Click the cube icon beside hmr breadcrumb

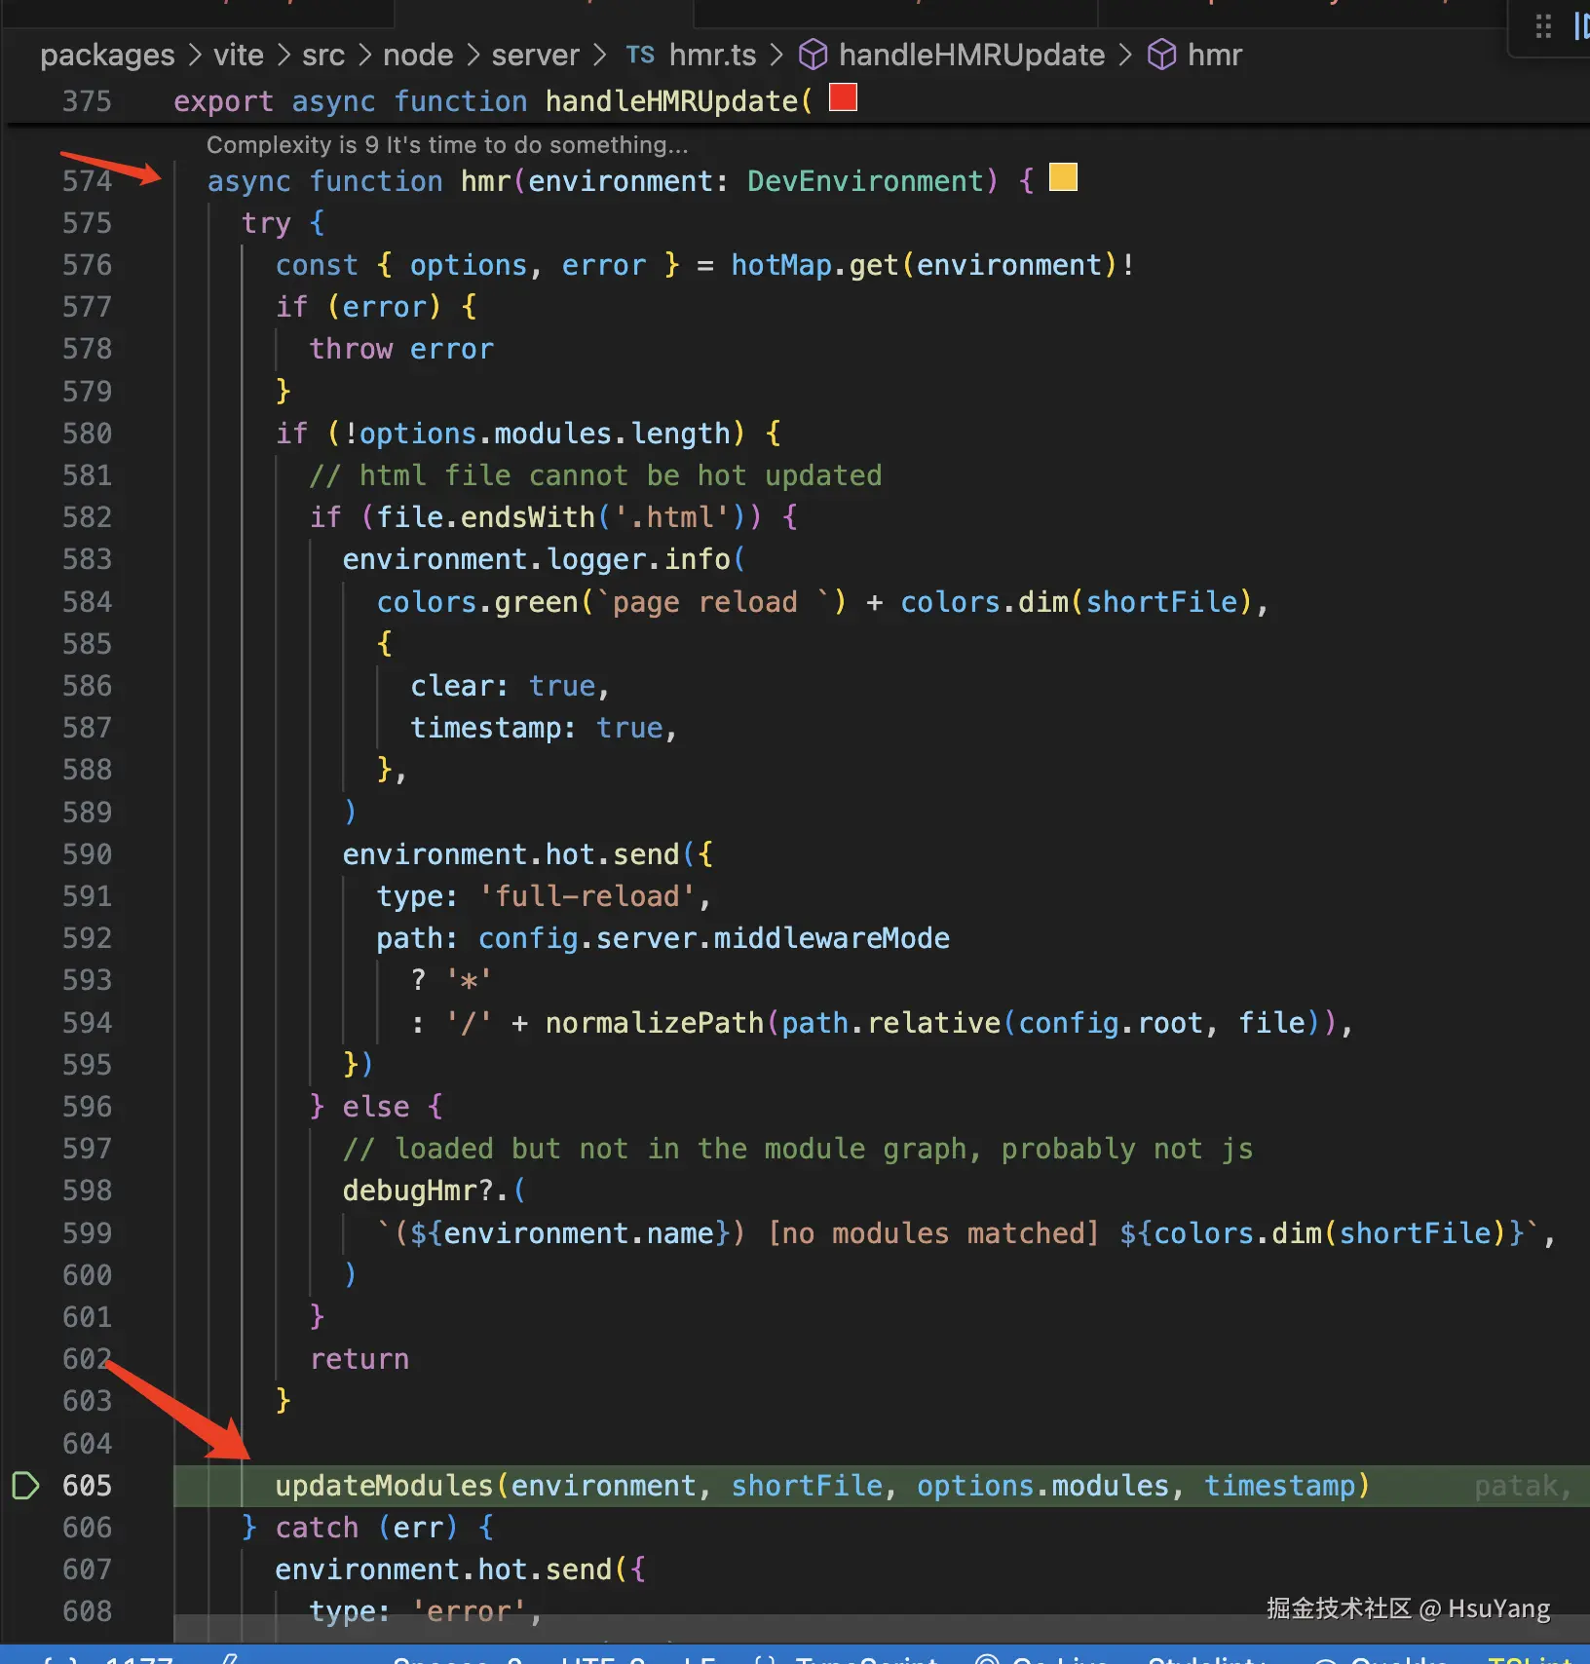click(x=1161, y=55)
